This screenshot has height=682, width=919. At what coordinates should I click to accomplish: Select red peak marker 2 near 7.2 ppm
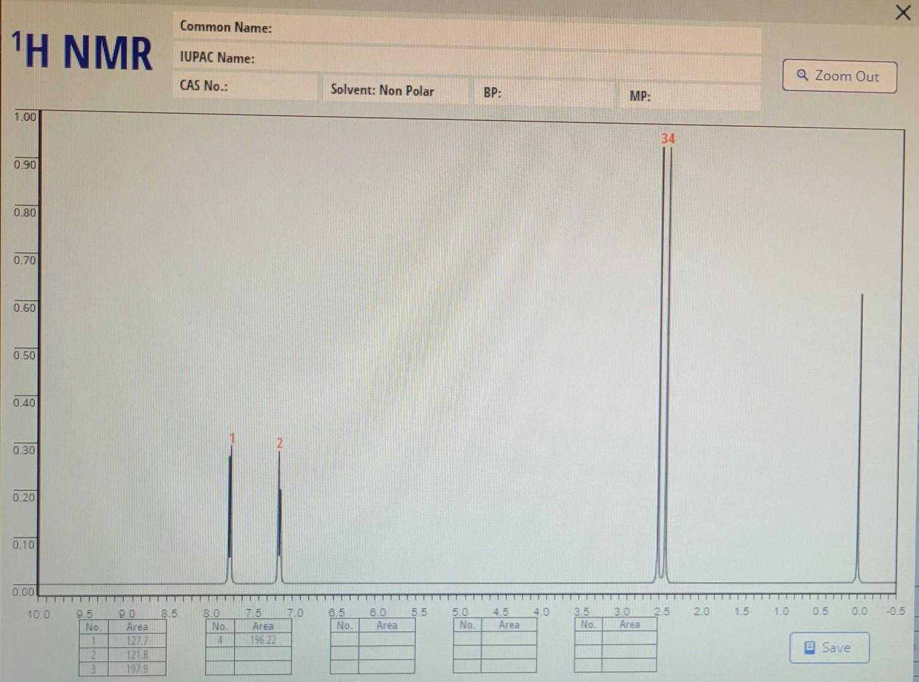279,444
